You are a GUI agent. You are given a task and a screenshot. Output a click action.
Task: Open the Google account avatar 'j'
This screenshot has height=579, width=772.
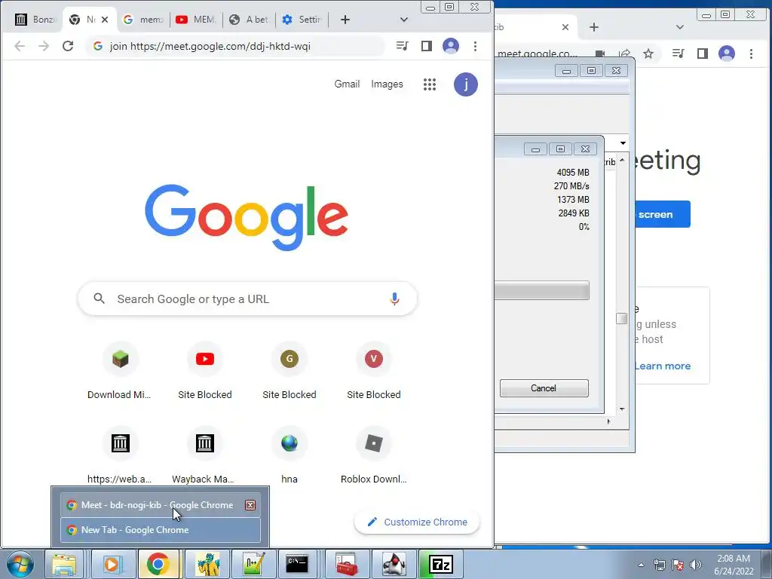click(466, 84)
